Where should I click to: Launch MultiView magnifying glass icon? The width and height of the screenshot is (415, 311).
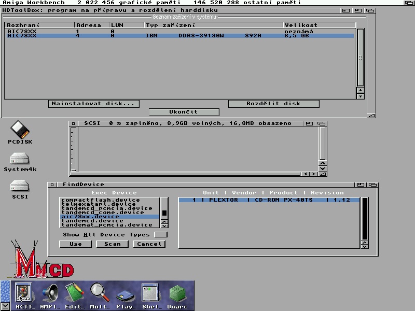click(100, 295)
